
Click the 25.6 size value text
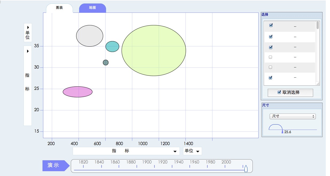coord(288,132)
